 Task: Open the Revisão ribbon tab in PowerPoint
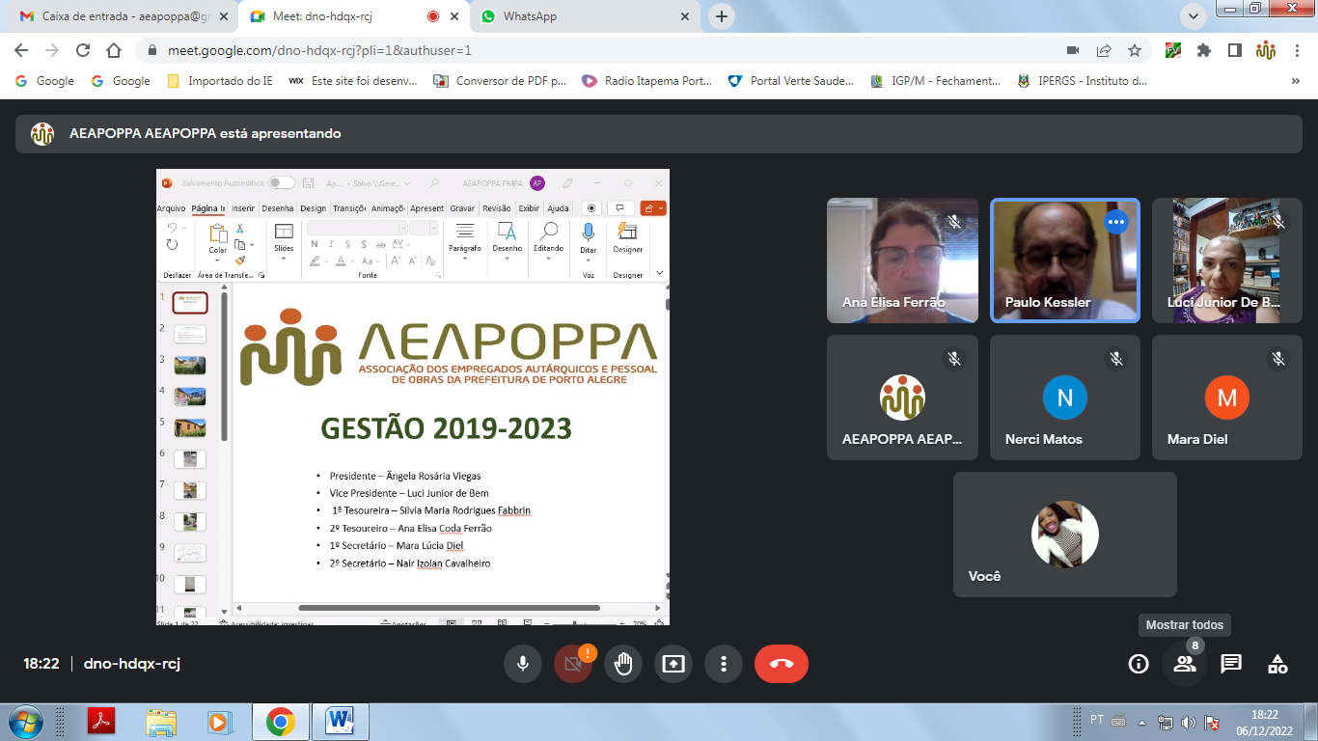497,207
